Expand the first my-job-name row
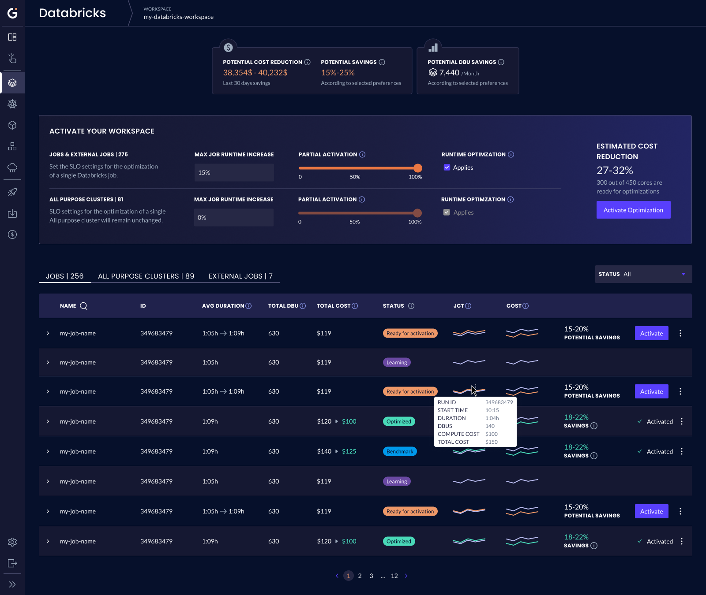Image resolution: width=706 pixels, height=595 pixels. point(48,333)
